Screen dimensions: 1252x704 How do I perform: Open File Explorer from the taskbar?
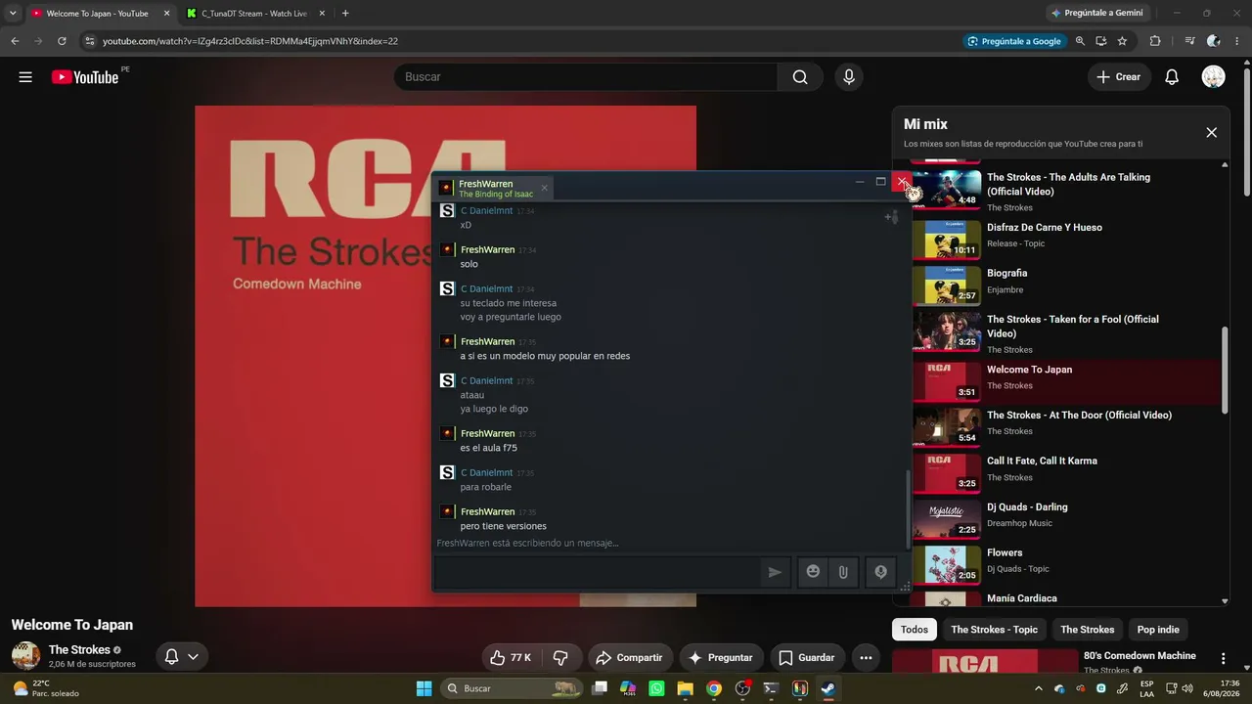(x=685, y=688)
